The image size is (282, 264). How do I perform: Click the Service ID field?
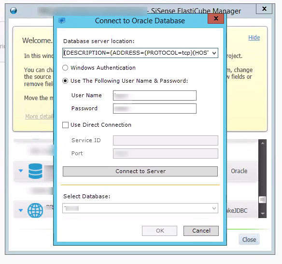166,141
